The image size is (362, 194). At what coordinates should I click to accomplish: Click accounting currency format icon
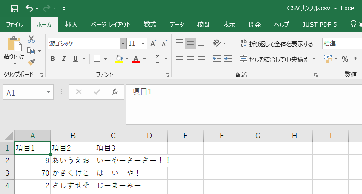click(x=328, y=59)
